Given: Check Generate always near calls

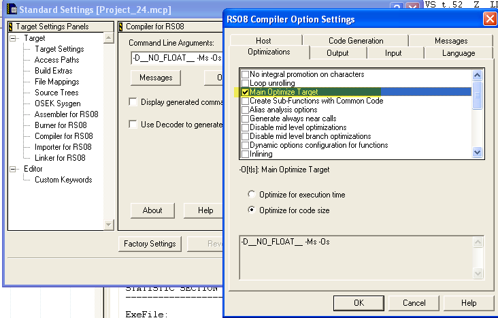Looking at the screenshot, I should click(x=245, y=119).
